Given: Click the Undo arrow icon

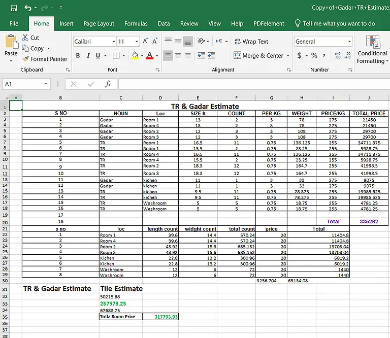Looking at the screenshot, I should click(x=28, y=8).
